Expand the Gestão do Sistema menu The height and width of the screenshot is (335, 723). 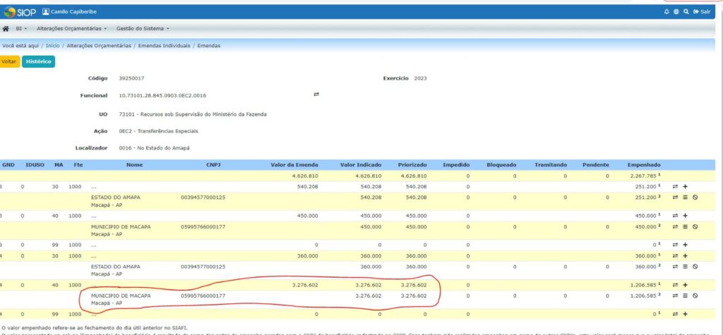point(143,29)
